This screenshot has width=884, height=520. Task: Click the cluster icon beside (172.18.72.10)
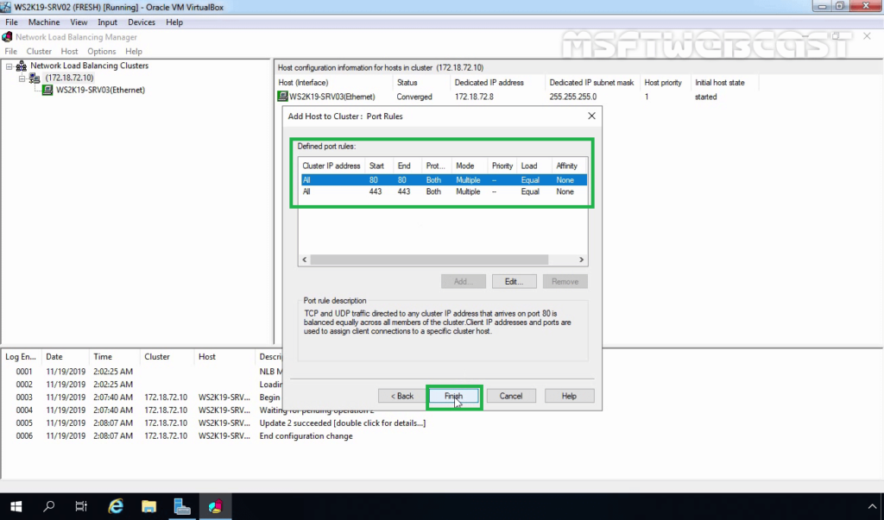(35, 78)
